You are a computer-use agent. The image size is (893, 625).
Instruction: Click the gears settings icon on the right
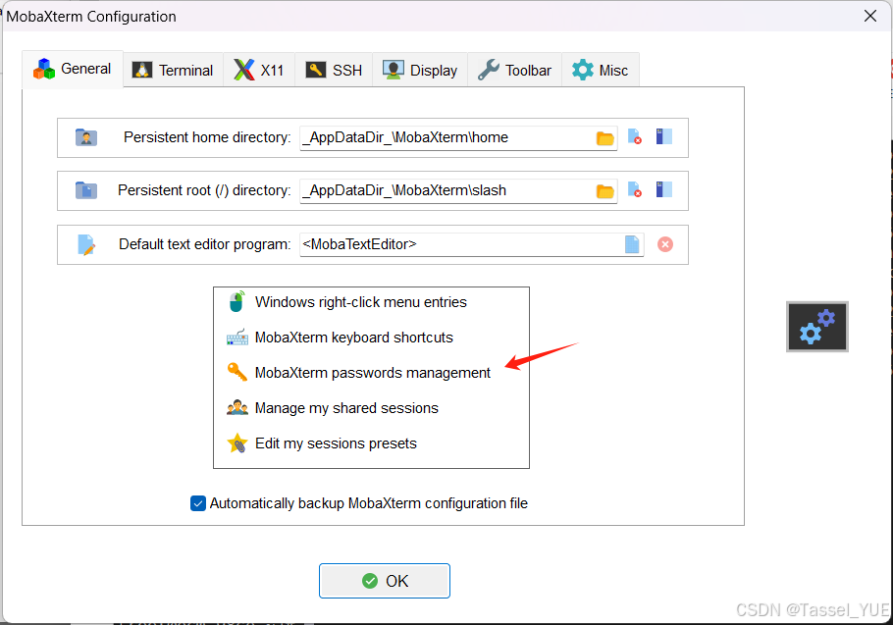point(817,327)
